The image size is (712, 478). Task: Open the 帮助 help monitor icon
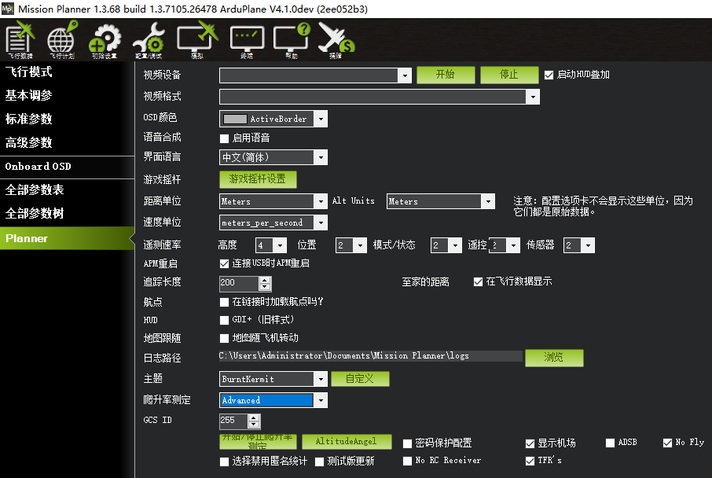tap(292, 40)
